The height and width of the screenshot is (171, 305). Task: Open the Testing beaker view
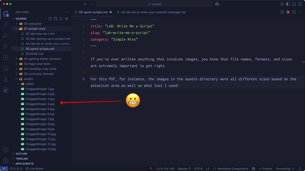click(6, 79)
